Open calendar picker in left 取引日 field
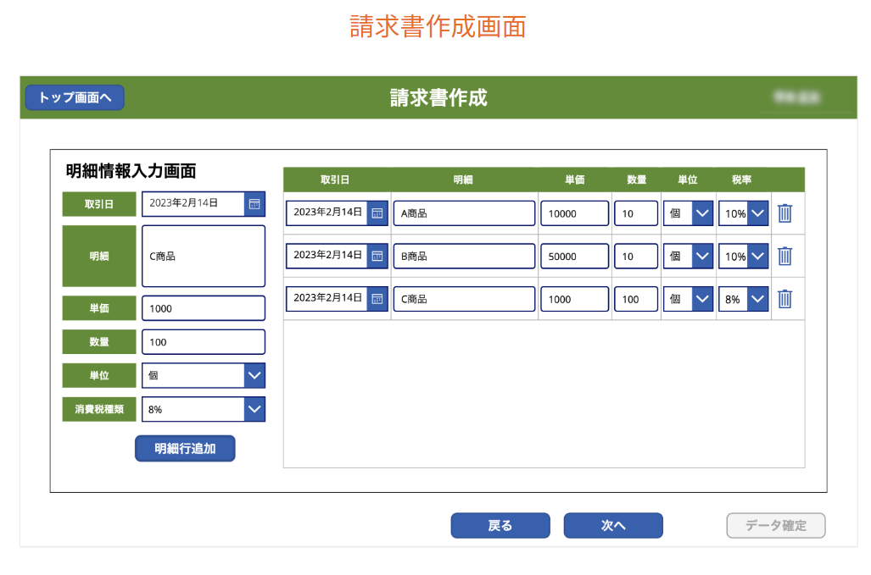 click(x=254, y=204)
